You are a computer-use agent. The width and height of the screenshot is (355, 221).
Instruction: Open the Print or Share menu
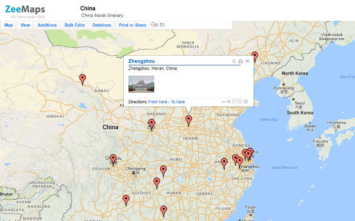coord(132,25)
